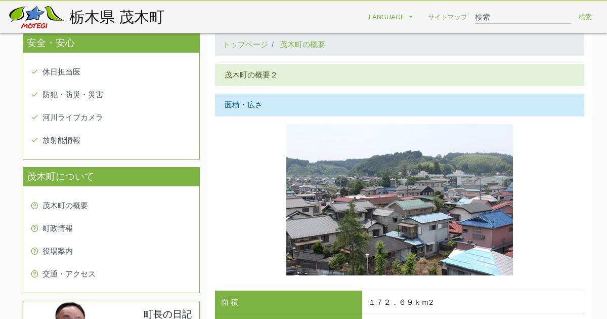
Task: Open 茂木町の概要 sidebar link
Action: (x=65, y=206)
